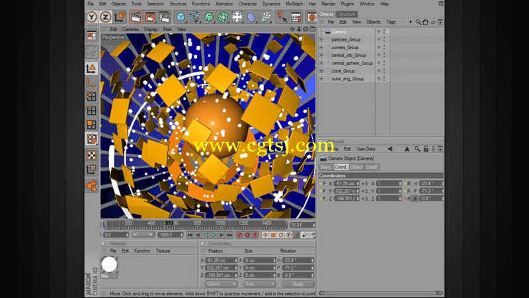
Task: Click the back arrow in Attributes manager
Action: pyautogui.click(x=390, y=149)
